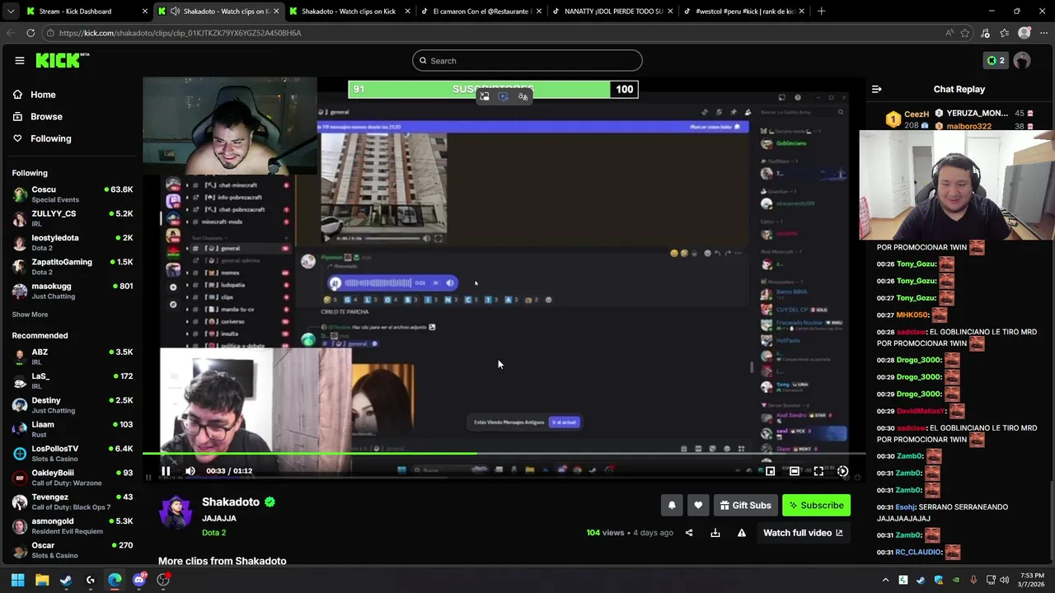Open masokugg channel in sidebar

coord(72,291)
